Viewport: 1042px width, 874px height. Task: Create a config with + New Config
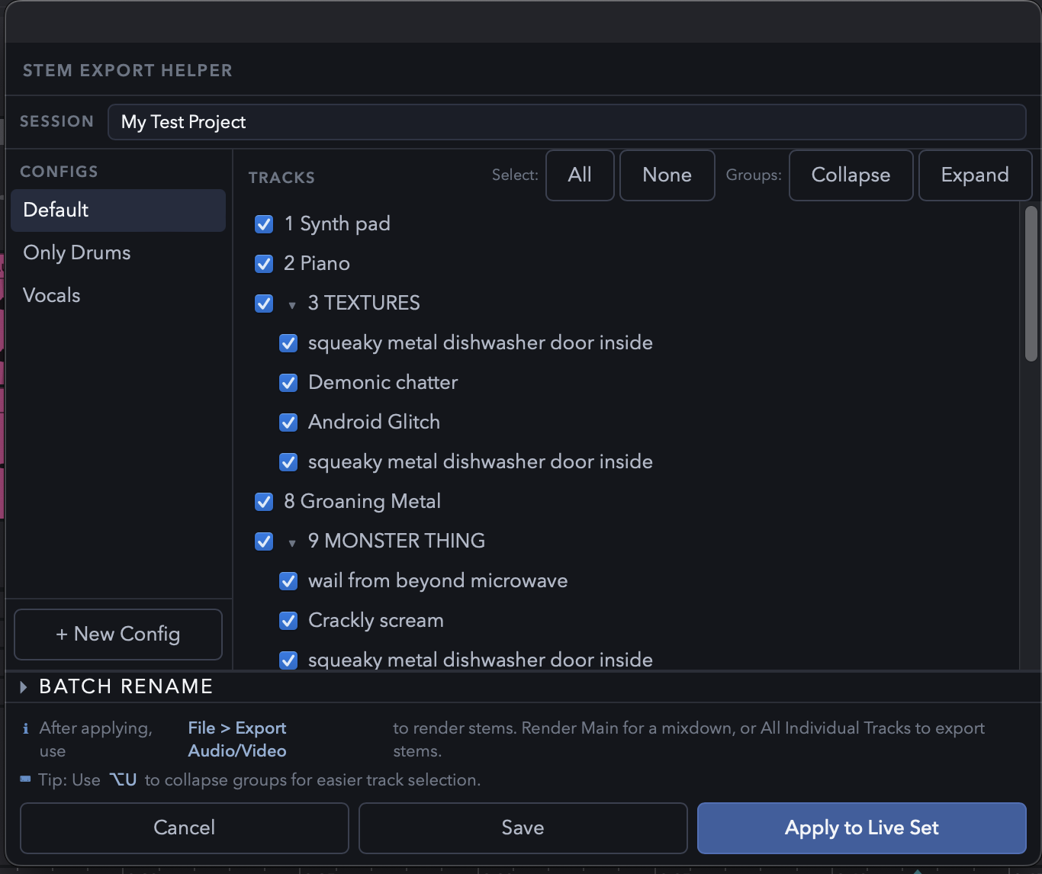pos(118,635)
